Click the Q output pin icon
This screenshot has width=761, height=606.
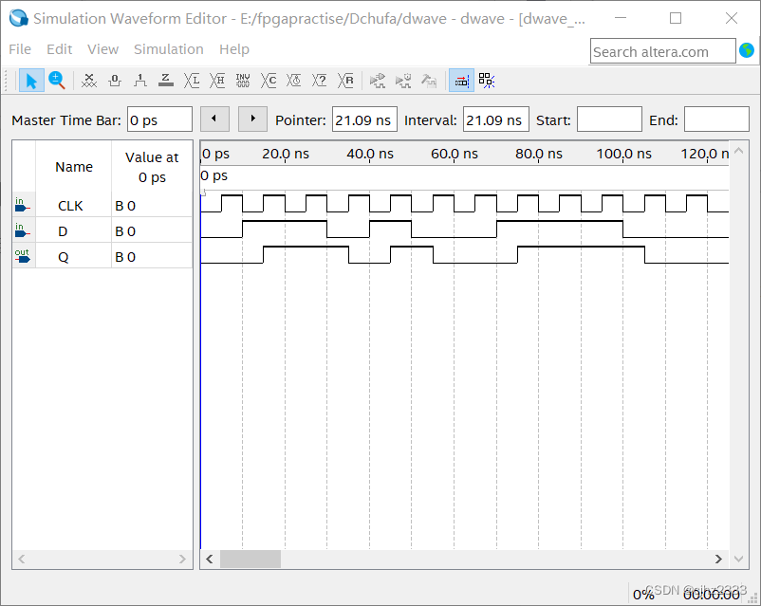[23, 256]
